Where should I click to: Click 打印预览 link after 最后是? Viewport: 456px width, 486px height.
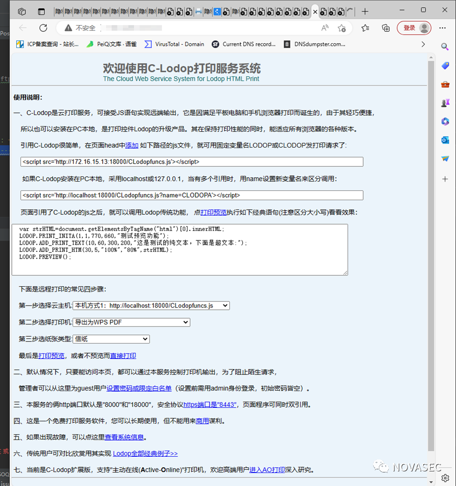pos(52,356)
